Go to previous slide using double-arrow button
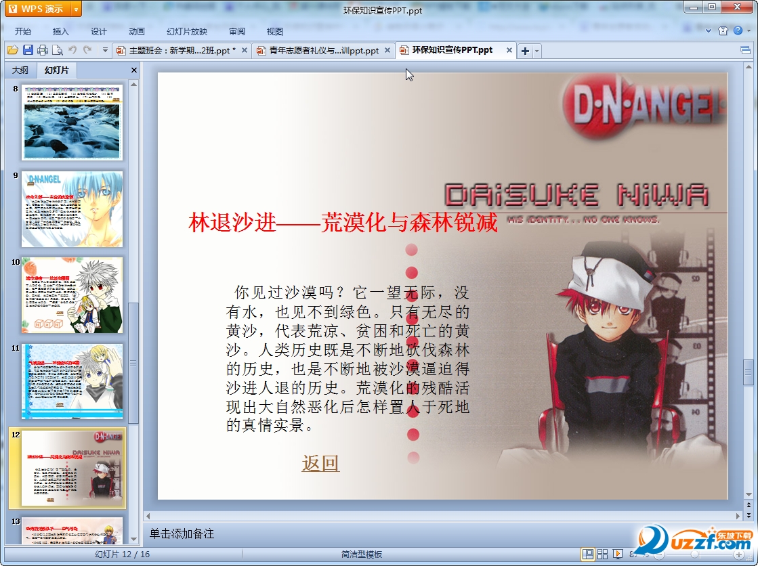758x566 pixels. (749, 504)
